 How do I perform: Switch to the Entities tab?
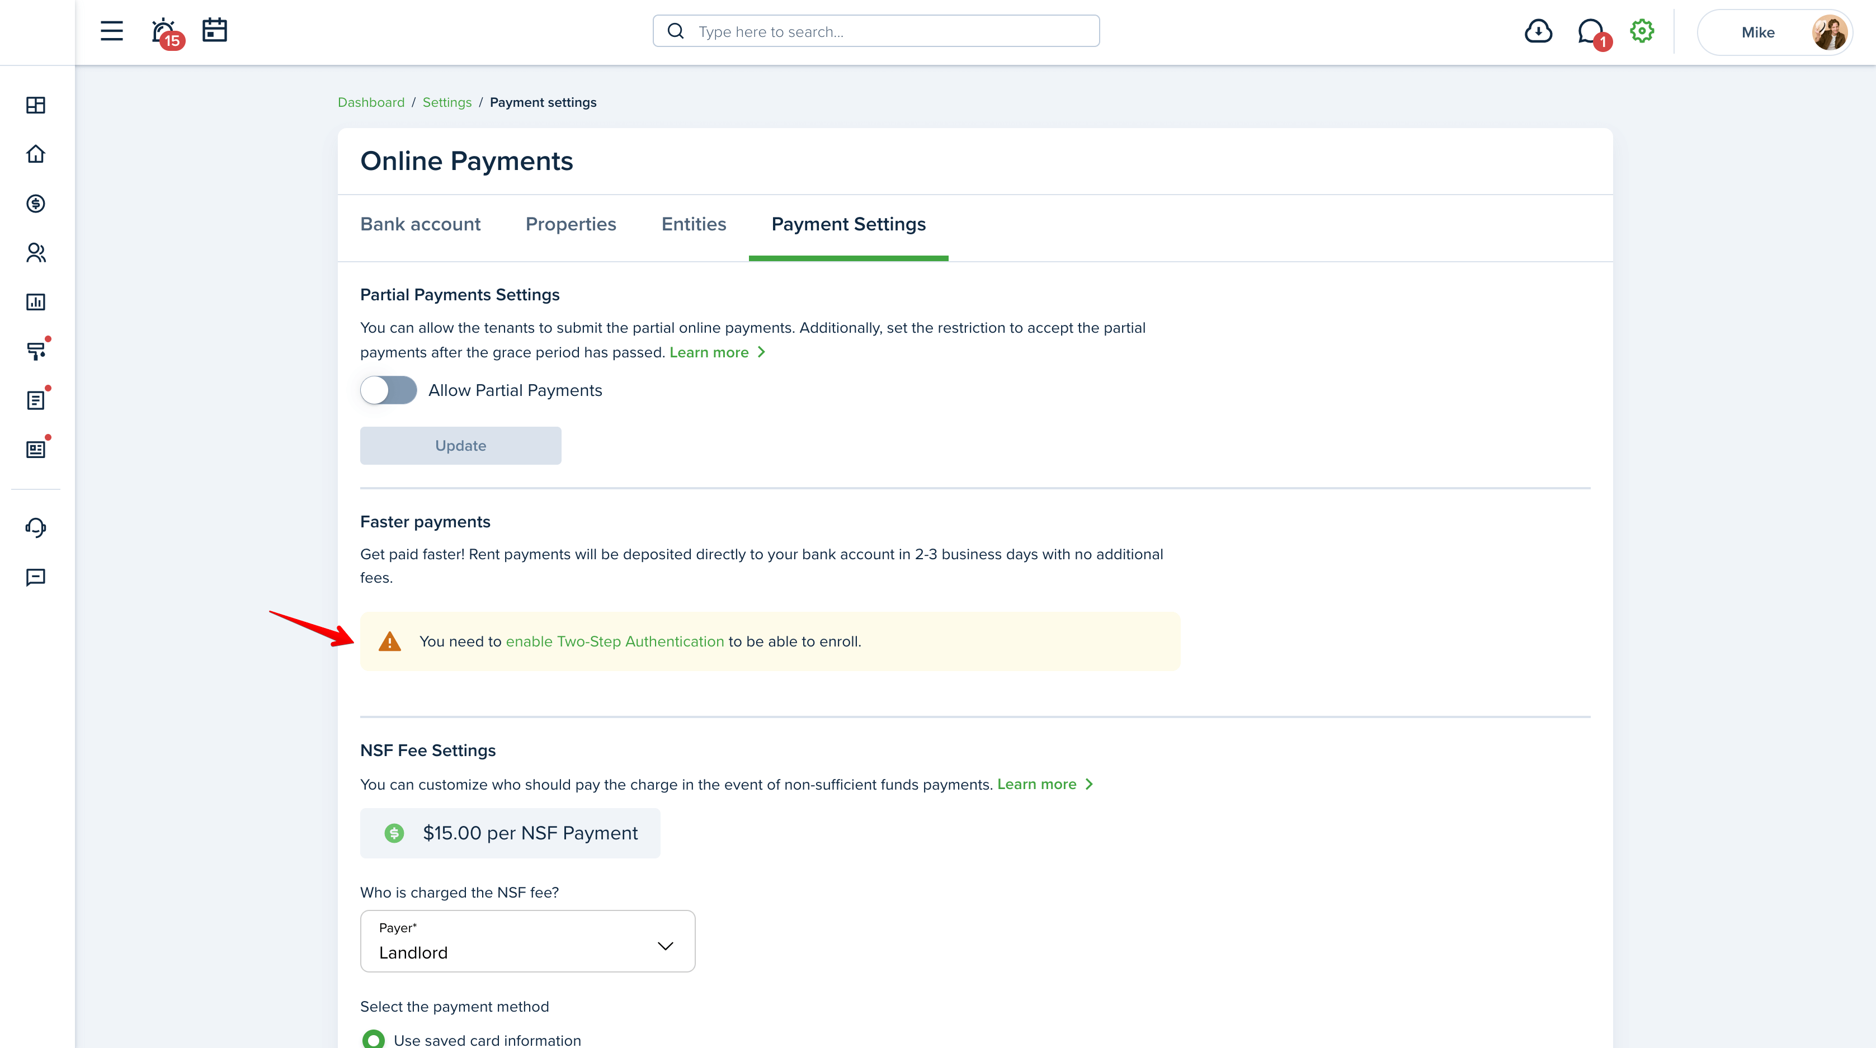pyautogui.click(x=694, y=224)
